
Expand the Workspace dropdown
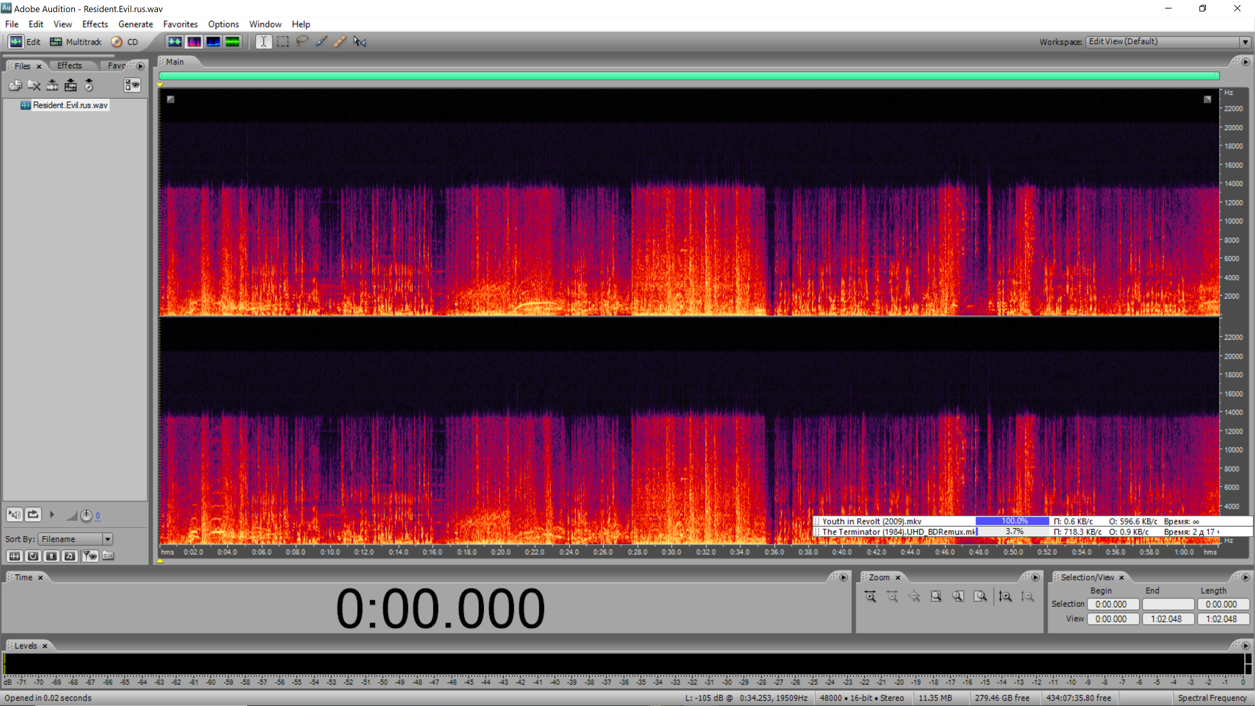point(1245,42)
